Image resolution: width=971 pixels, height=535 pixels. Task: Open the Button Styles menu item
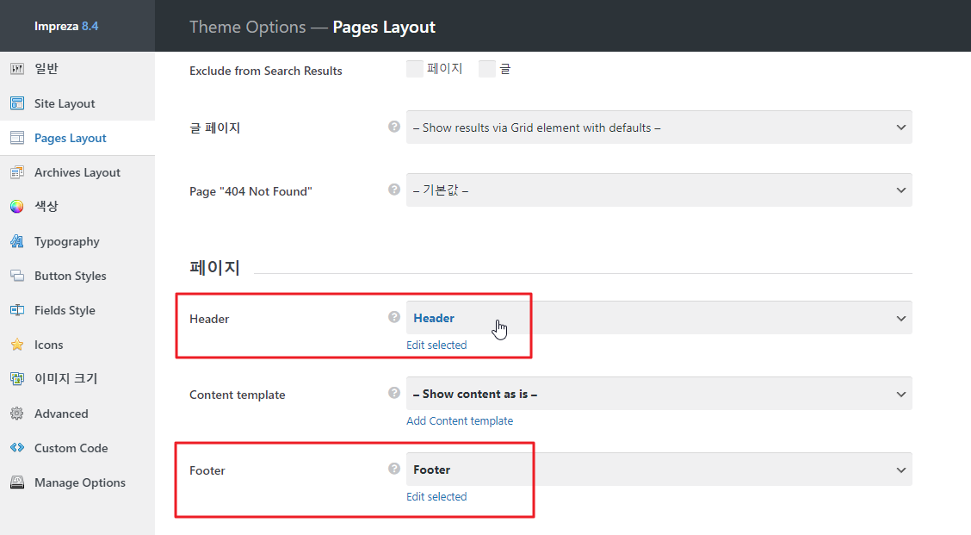point(71,276)
